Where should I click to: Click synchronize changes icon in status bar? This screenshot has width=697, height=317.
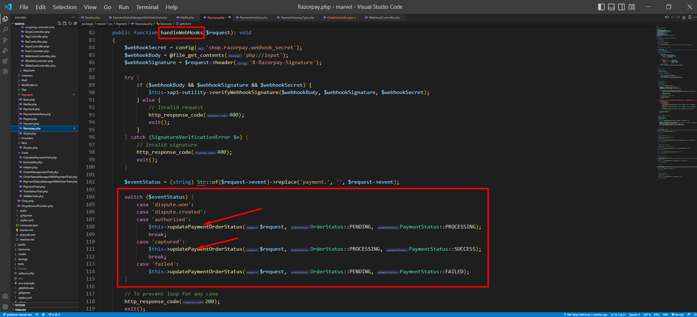click(x=37, y=314)
